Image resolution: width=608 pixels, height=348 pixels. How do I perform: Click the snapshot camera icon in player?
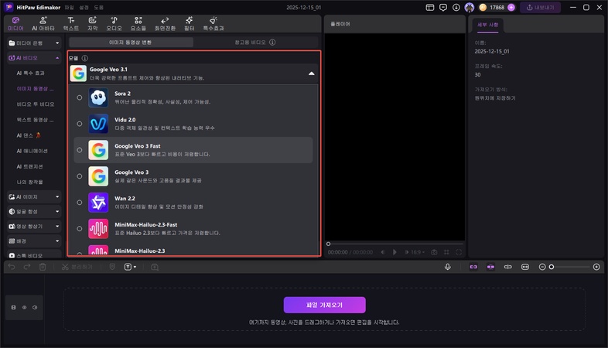pyautogui.click(x=434, y=252)
